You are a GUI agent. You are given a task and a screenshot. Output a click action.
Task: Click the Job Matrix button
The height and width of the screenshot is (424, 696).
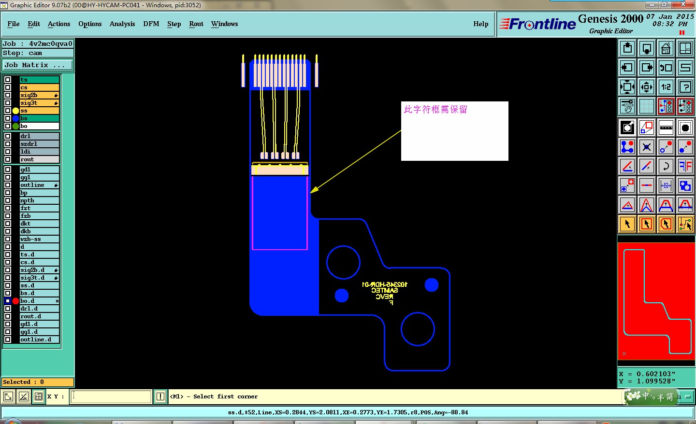pos(38,65)
